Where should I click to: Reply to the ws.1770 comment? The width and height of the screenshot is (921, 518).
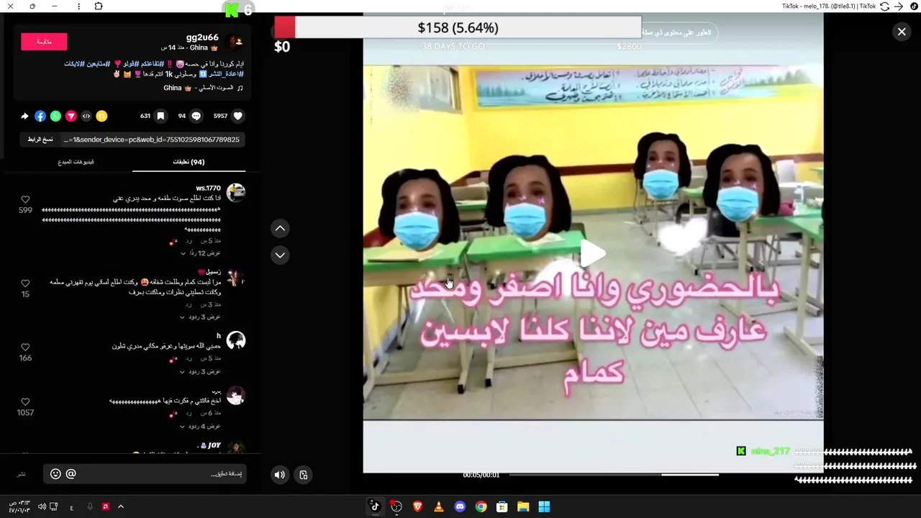click(189, 240)
